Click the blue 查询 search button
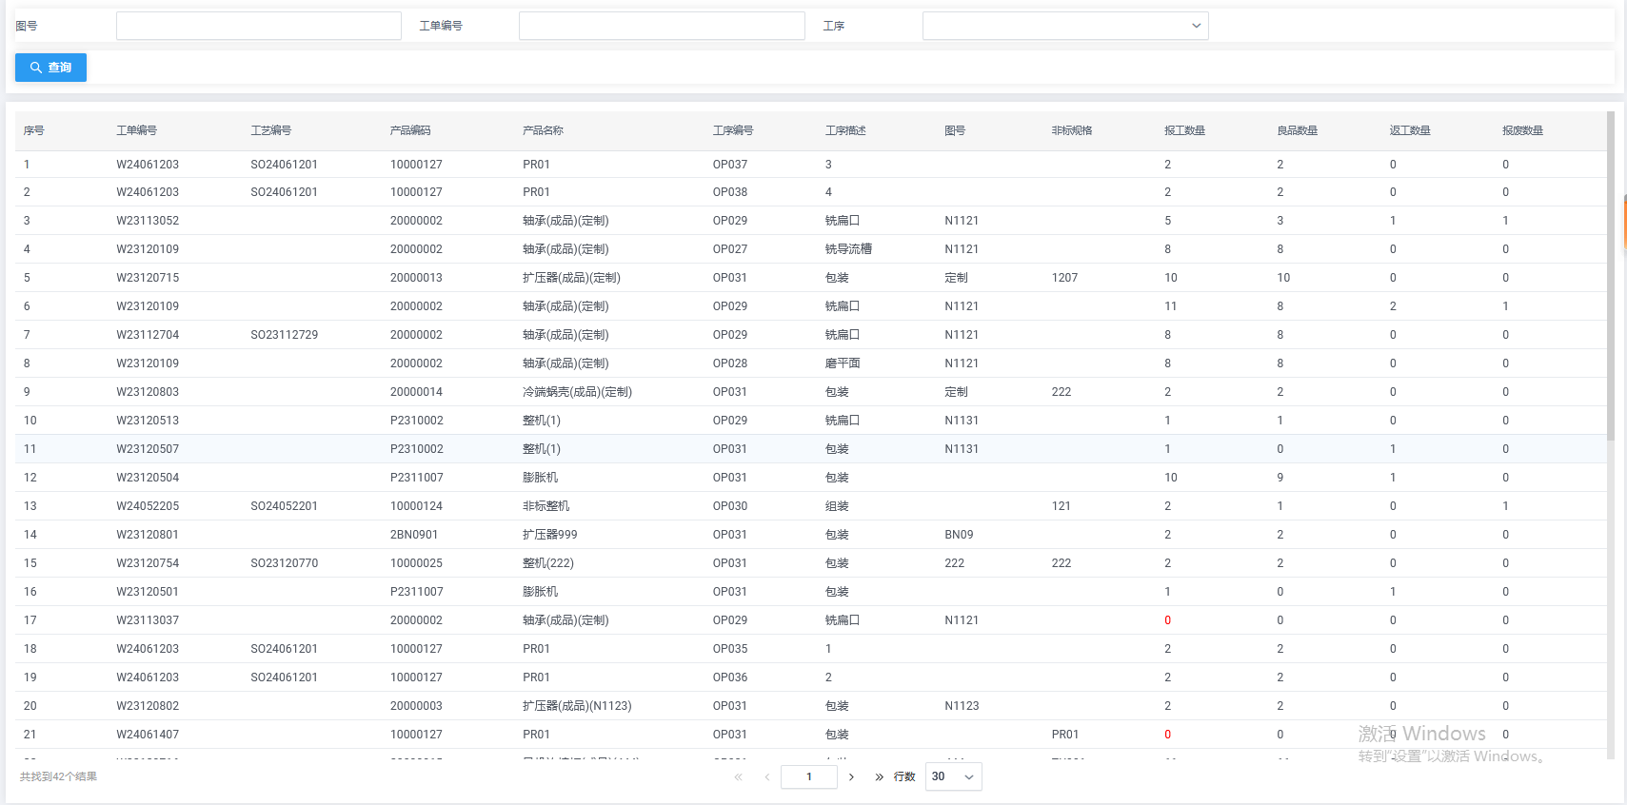The height and width of the screenshot is (805, 1627). click(50, 68)
